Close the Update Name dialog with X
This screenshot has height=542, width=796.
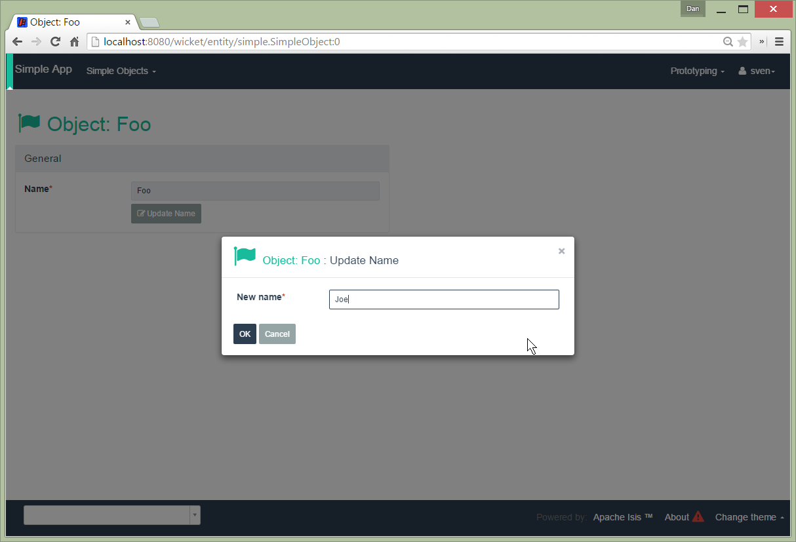[561, 251]
